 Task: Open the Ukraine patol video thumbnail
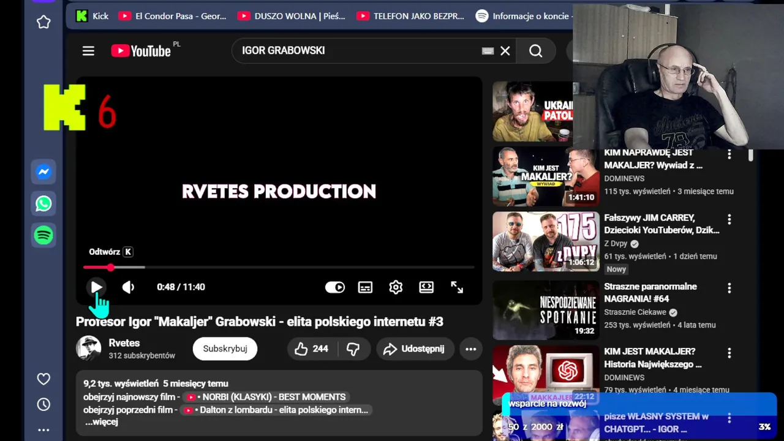pyautogui.click(x=533, y=111)
